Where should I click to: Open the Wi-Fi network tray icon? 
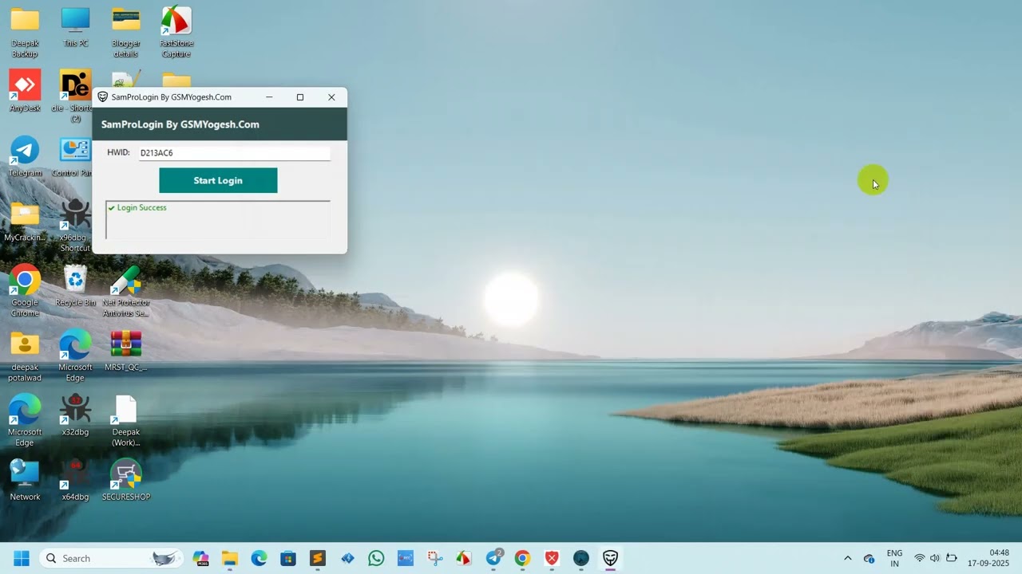(x=920, y=558)
